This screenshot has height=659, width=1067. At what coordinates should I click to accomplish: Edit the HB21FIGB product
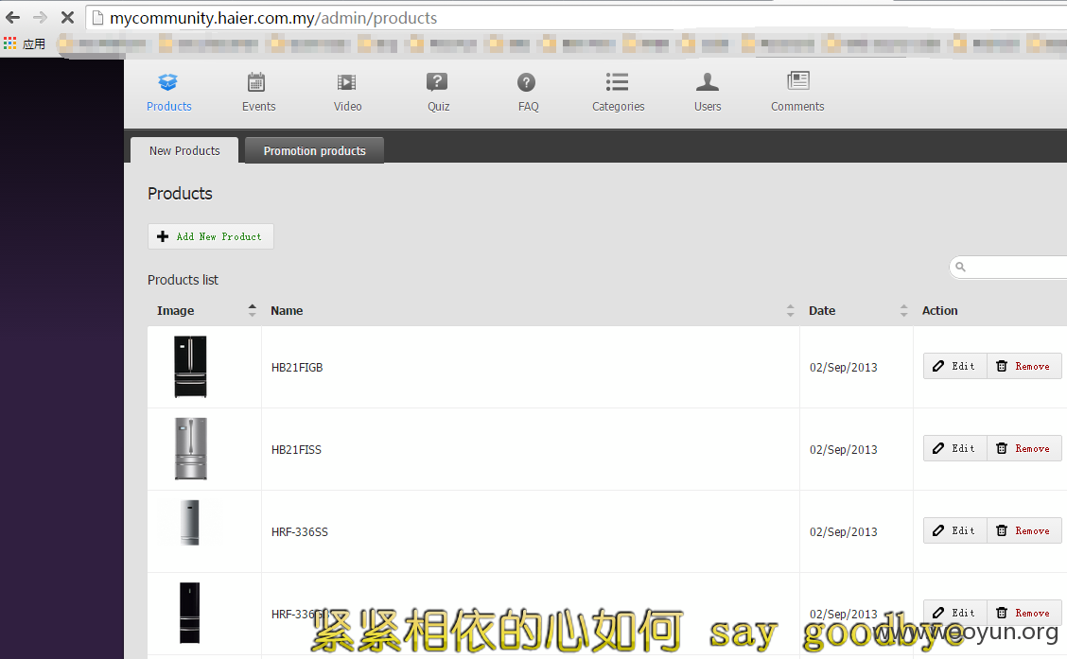[x=954, y=366]
